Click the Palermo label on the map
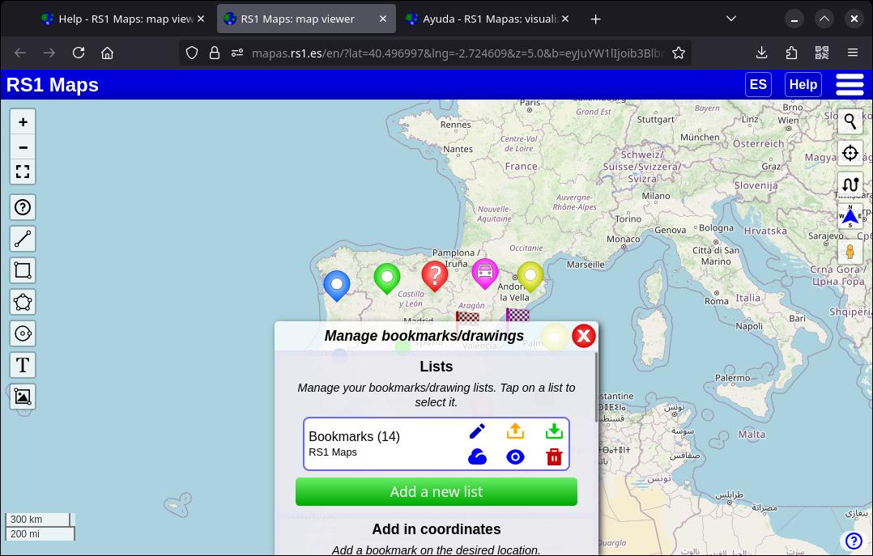The image size is (873, 556). click(x=732, y=378)
